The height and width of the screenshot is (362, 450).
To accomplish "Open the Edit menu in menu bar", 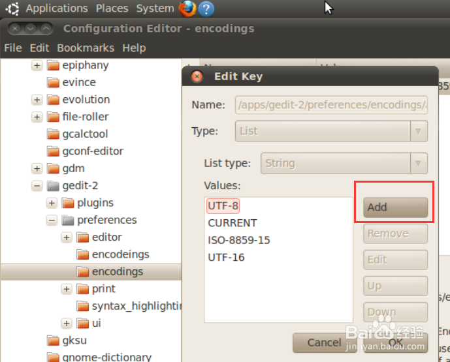I will pos(40,48).
